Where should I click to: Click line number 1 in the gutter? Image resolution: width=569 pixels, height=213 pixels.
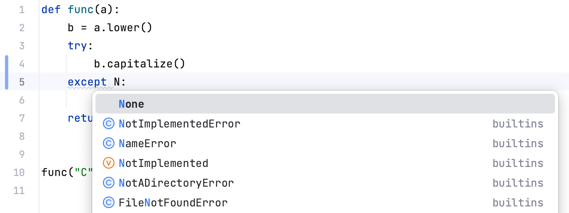pos(22,9)
